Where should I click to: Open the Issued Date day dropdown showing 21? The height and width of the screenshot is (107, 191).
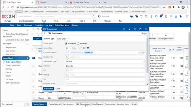(68, 48)
